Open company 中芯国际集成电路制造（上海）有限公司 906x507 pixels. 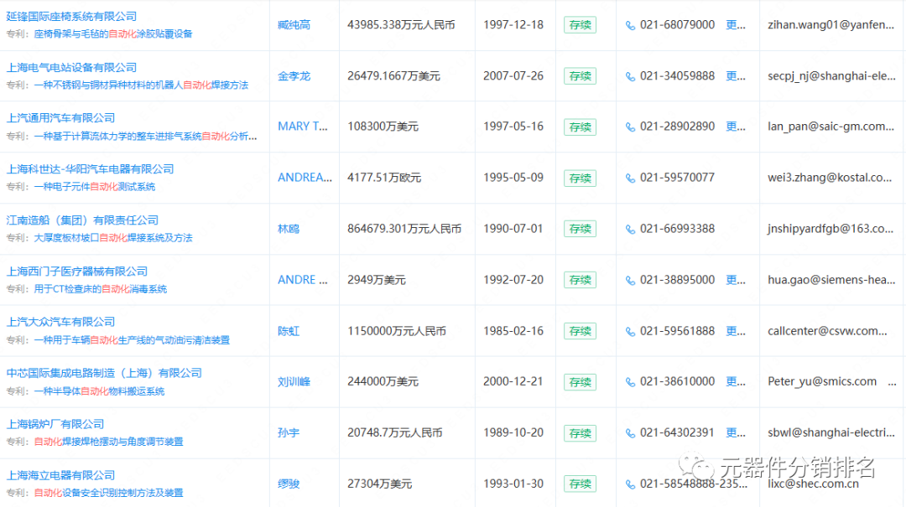[x=104, y=373]
